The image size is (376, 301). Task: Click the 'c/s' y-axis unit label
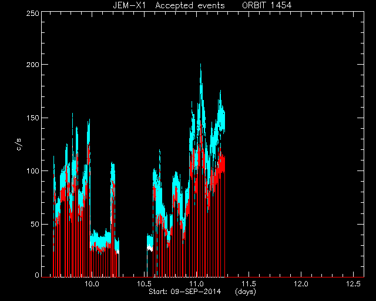pos(18,145)
